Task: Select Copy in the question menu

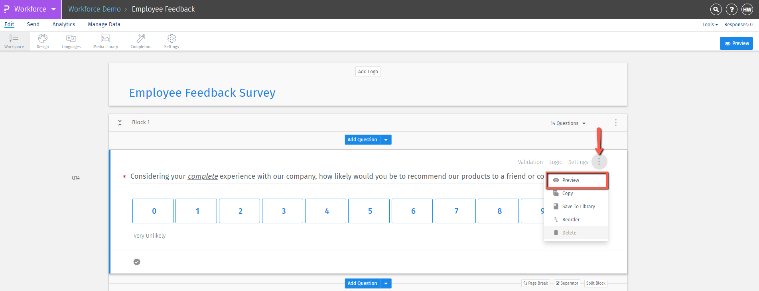Action: point(576,193)
